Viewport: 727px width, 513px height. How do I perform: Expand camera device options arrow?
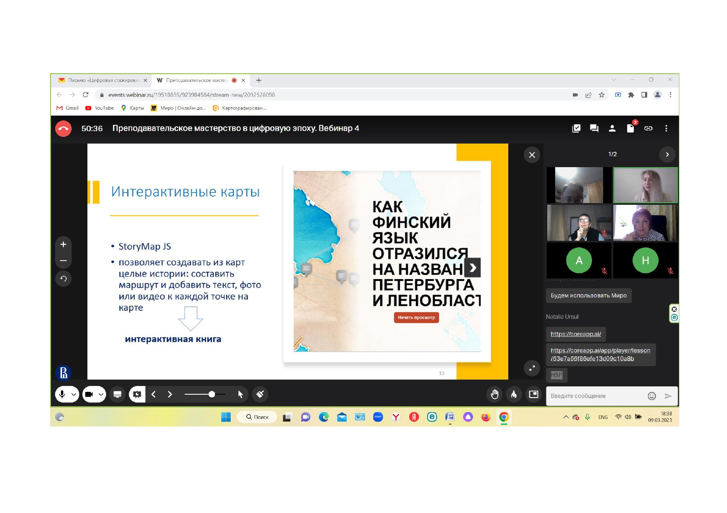101,394
